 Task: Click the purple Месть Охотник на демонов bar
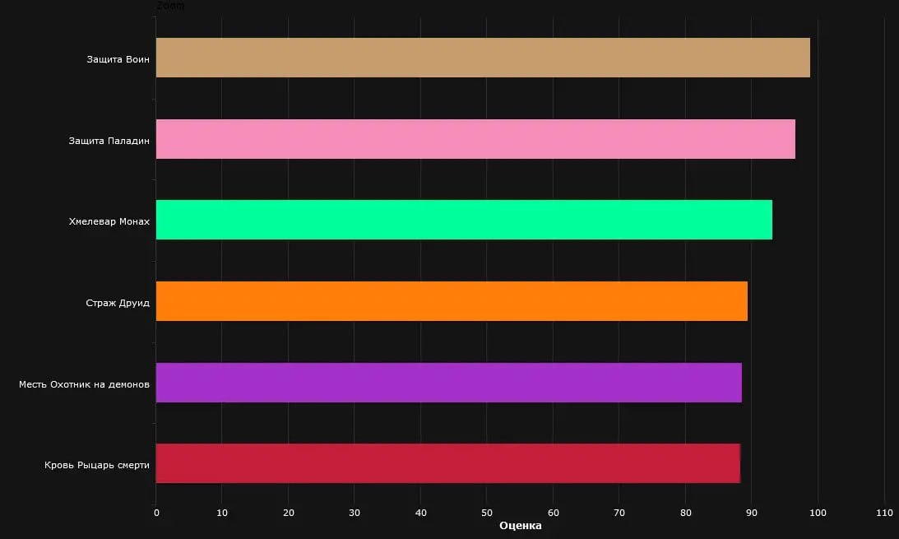[449, 383]
